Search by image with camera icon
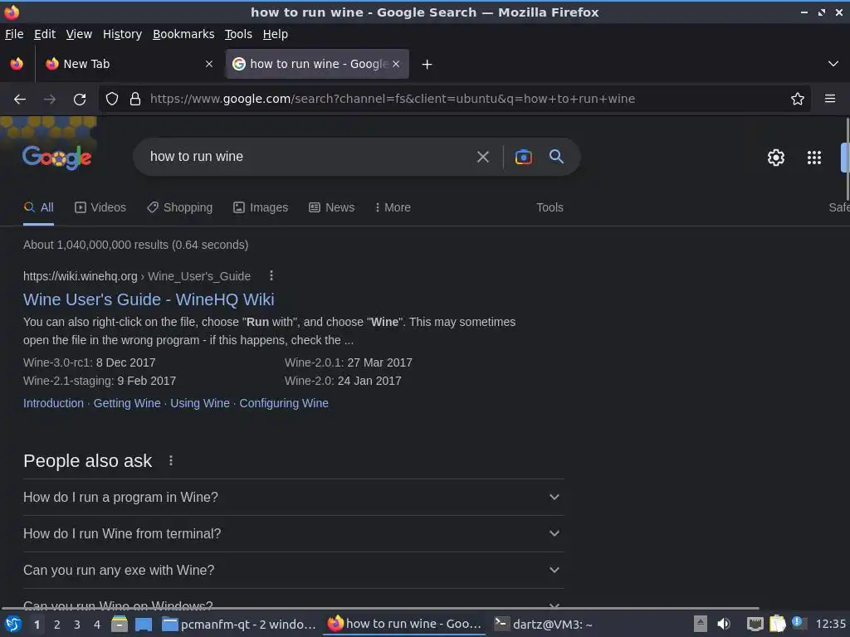850x637 pixels. tap(524, 157)
